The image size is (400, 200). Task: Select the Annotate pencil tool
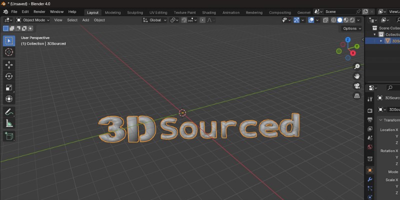[x=9, y=112]
